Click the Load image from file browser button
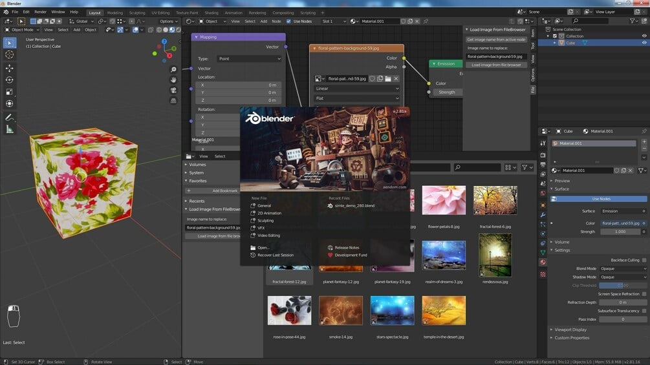 (x=496, y=65)
